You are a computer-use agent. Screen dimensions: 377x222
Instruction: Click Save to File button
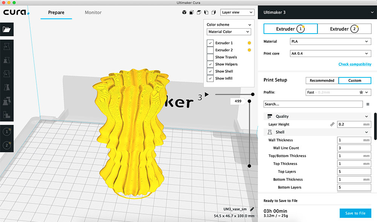(x=355, y=213)
